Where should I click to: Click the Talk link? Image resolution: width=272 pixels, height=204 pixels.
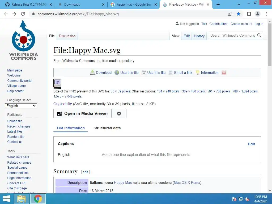click(x=204, y=24)
